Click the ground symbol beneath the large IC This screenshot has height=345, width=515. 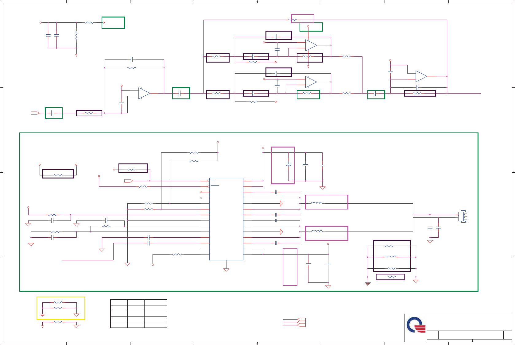(226, 270)
